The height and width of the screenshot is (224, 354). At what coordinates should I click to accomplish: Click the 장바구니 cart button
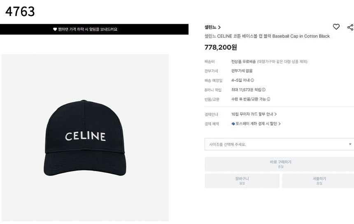242,181
